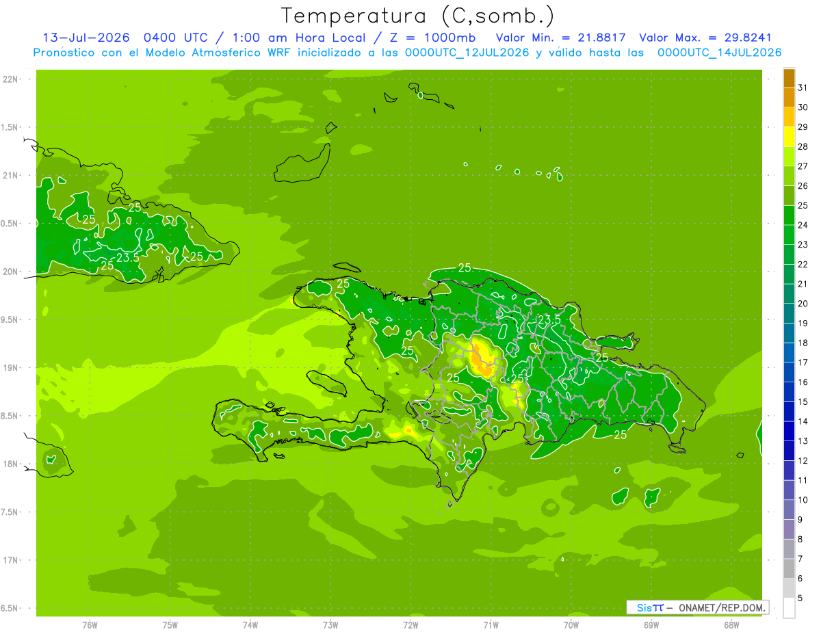The image size is (821, 634).
Task: Click the longitude axis label 71W
Action: 491,624
